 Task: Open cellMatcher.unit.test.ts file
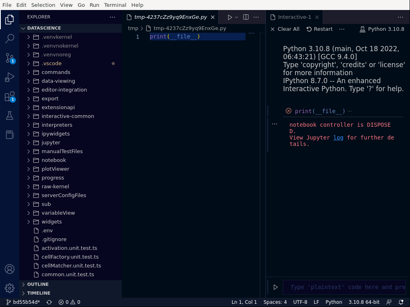click(x=70, y=266)
